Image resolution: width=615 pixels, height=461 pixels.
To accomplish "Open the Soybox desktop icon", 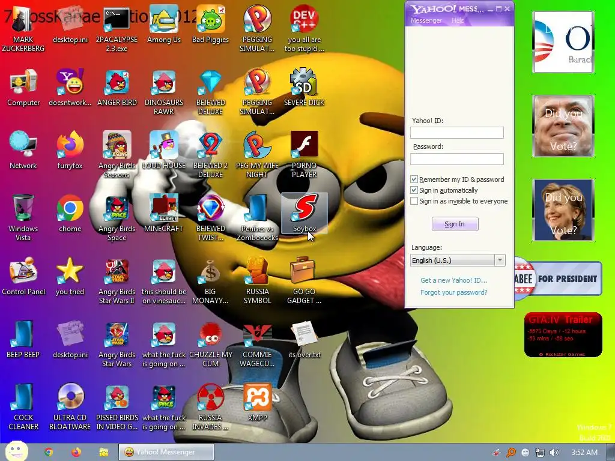I will (304, 213).
